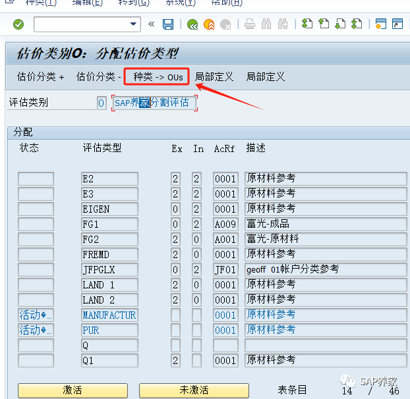Click the SAP养家分割评估 description field
The width and height of the screenshot is (410, 399).
(x=154, y=103)
